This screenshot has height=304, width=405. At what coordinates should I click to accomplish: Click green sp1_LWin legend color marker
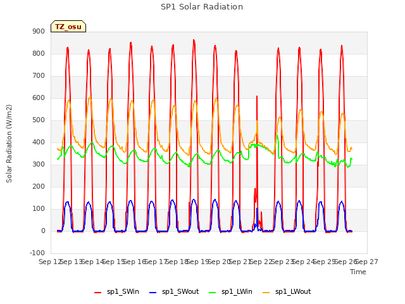click(x=212, y=293)
